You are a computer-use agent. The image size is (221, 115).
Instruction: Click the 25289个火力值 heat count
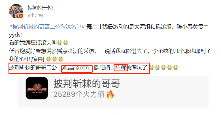79,94
